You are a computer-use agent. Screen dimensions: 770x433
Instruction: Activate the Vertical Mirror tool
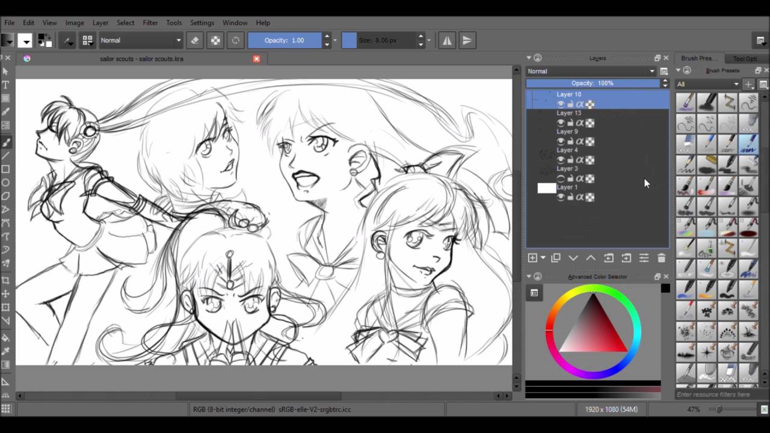click(467, 40)
